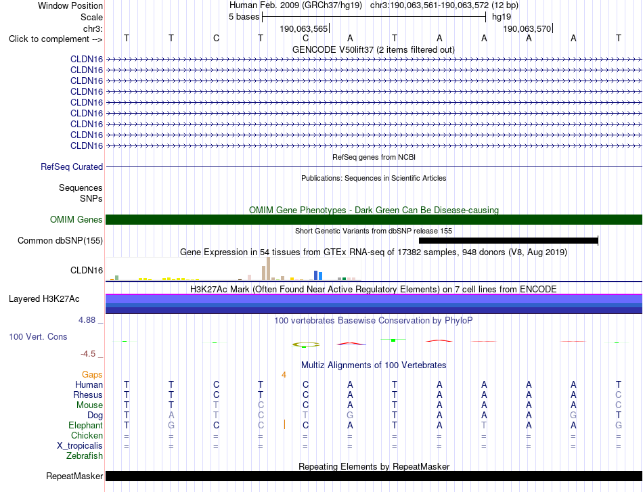This screenshot has width=643, height=492.
Task: Click the orange '4' gap count in the Gaps row
Action: click(x=284, y=375)
